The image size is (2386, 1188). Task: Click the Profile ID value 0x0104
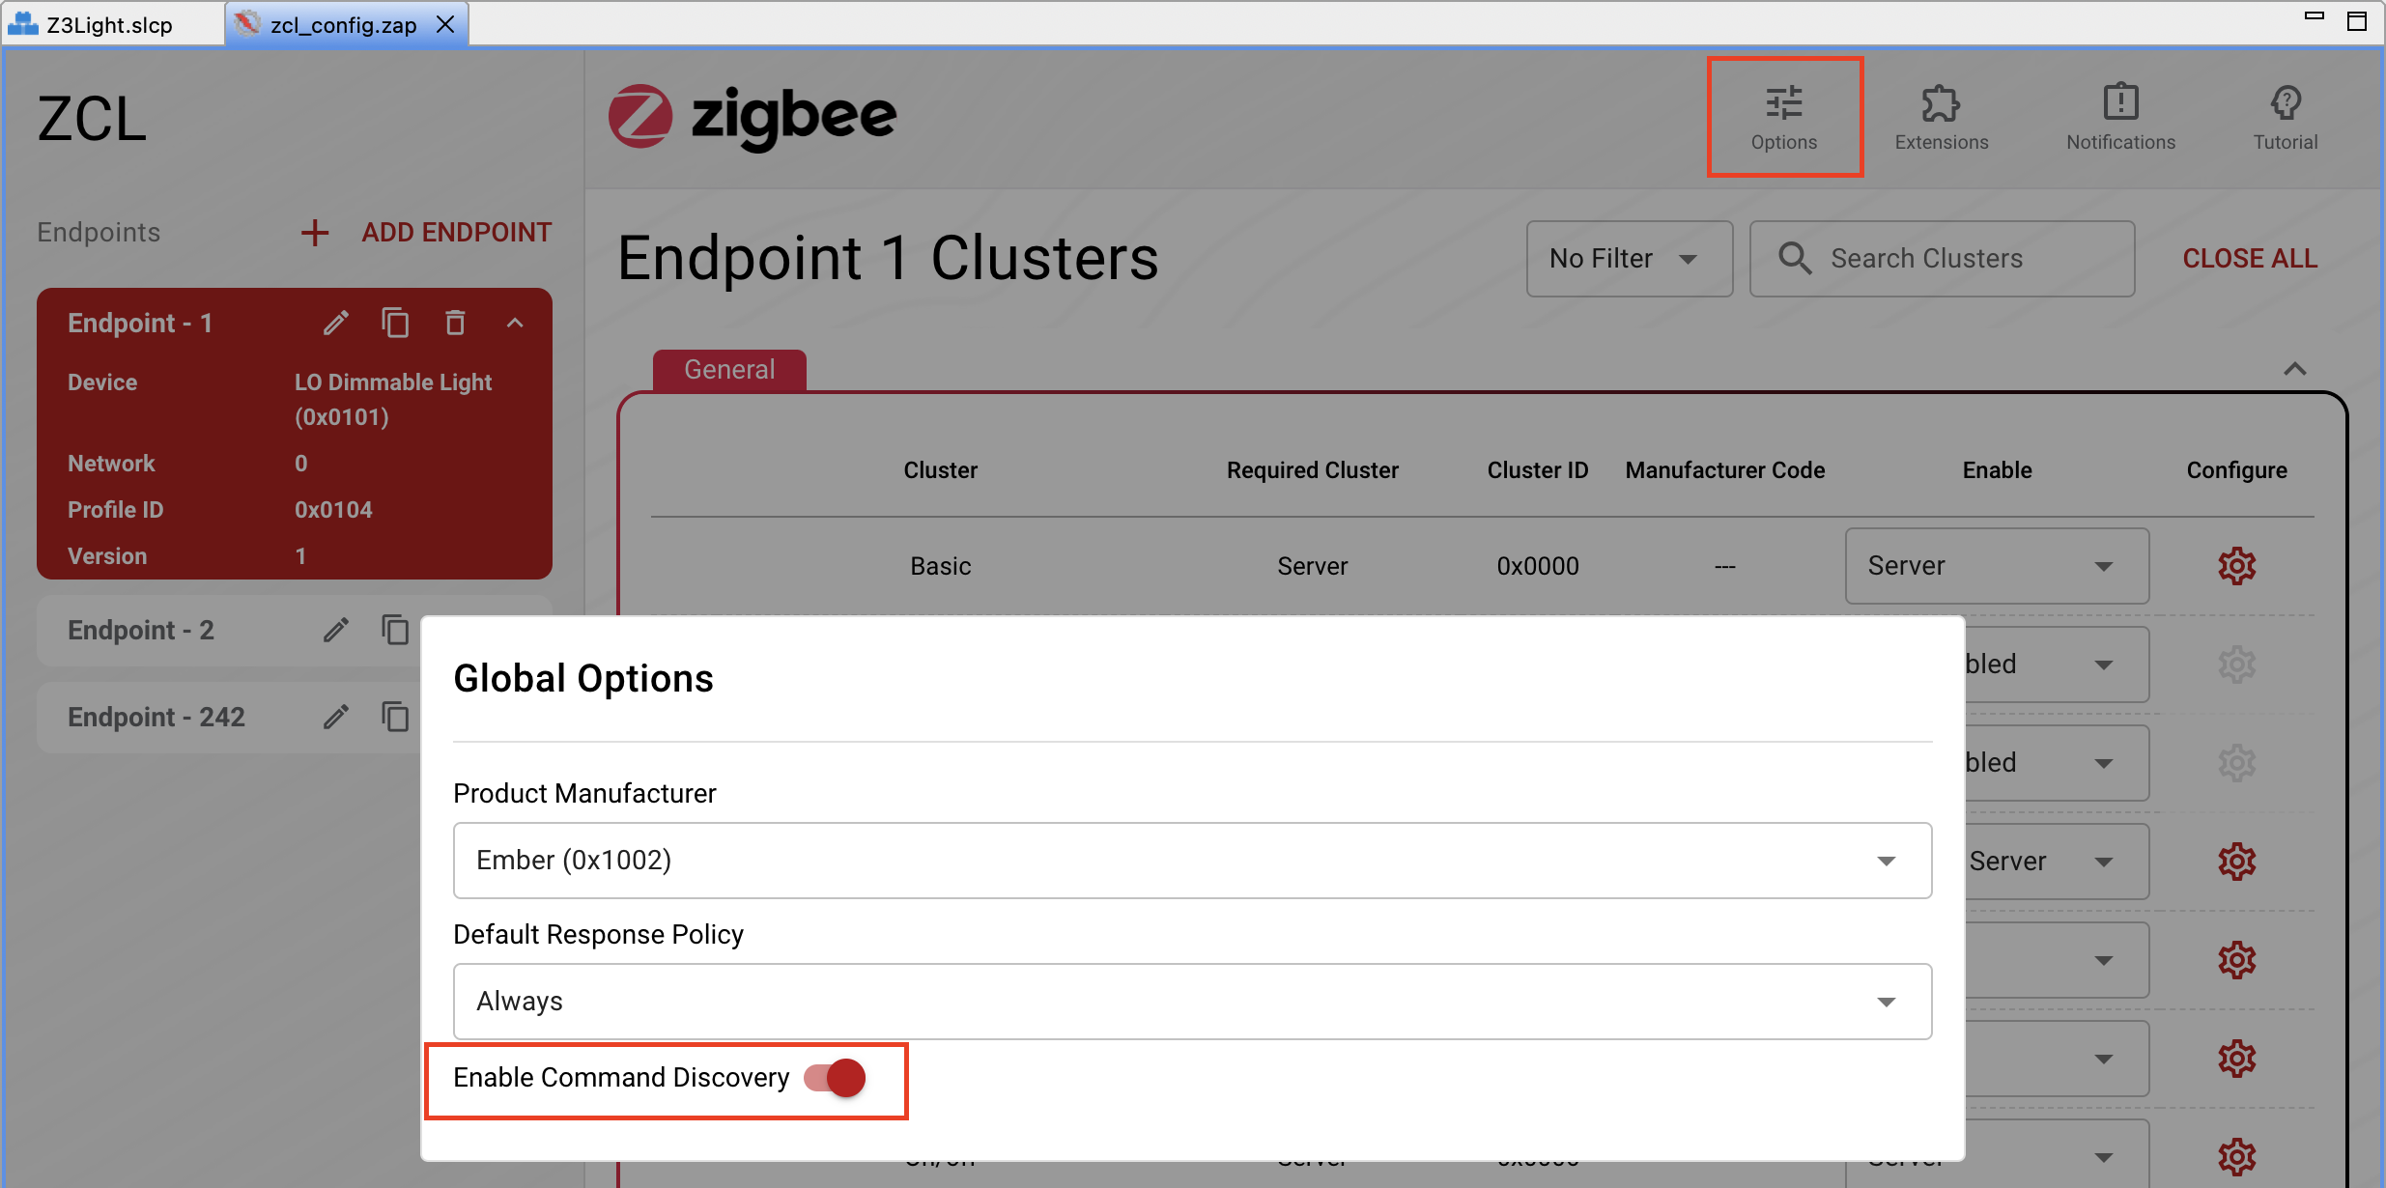pos(333,510)
